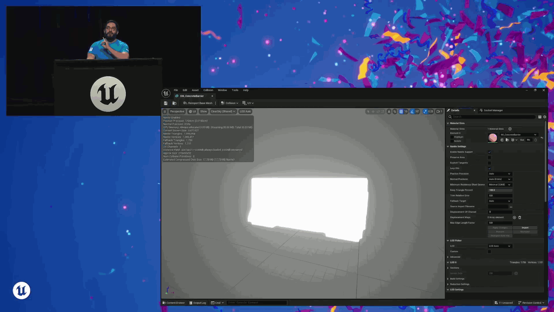Toggle Enable Nanite Support checkbox
554x312 pixels.
pyautogui.click(x=489, y=152)
